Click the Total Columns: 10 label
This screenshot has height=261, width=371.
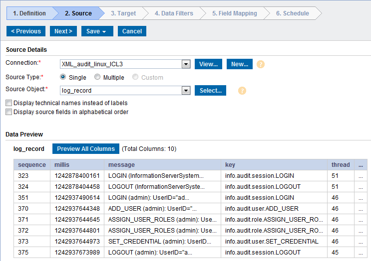point(149,149)
